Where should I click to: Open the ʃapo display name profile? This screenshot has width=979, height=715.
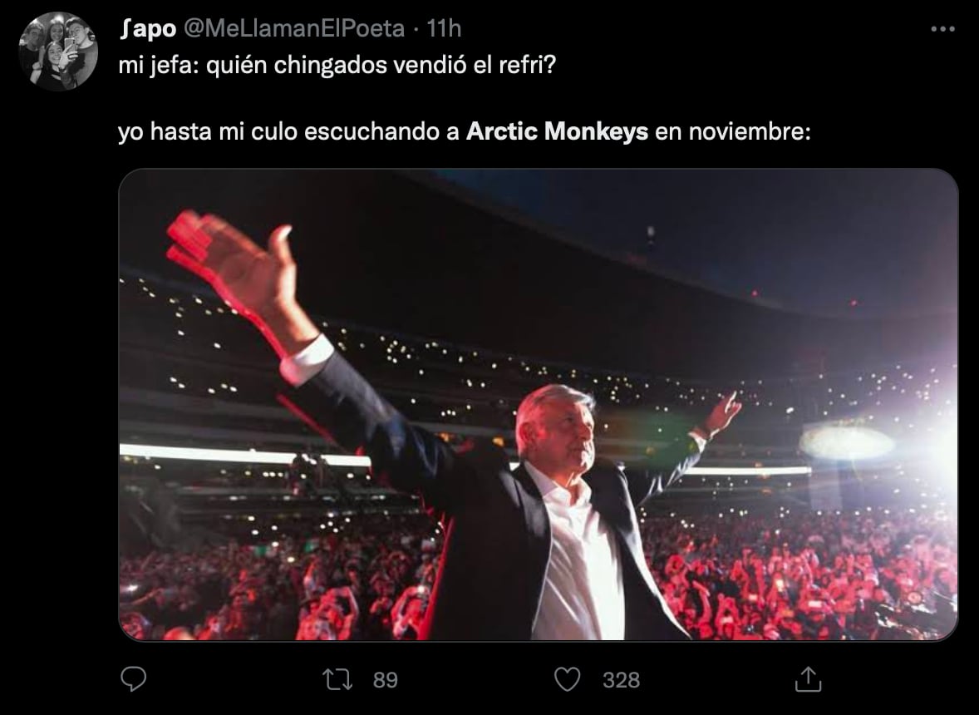[147, 29]
